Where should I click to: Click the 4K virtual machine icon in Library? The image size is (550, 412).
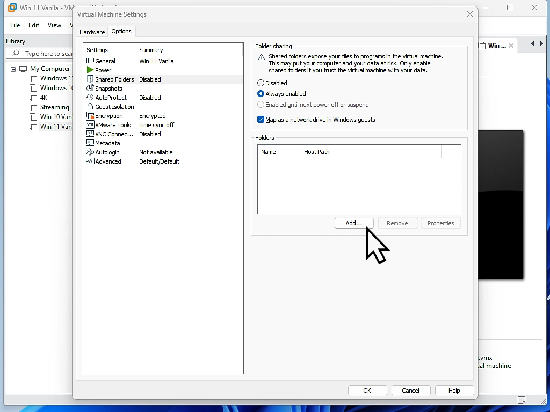tap(33, 98)
